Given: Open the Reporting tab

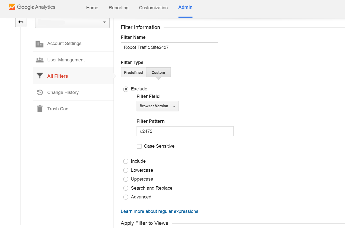Looking at the screenshot, I should [x=118, y=8].
